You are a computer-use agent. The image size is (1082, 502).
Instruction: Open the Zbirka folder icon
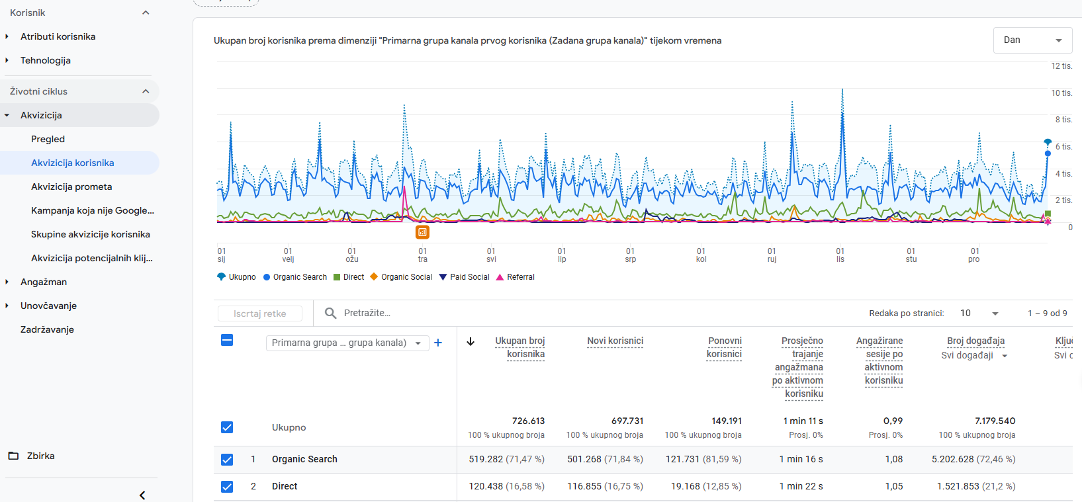click(13, 456)
